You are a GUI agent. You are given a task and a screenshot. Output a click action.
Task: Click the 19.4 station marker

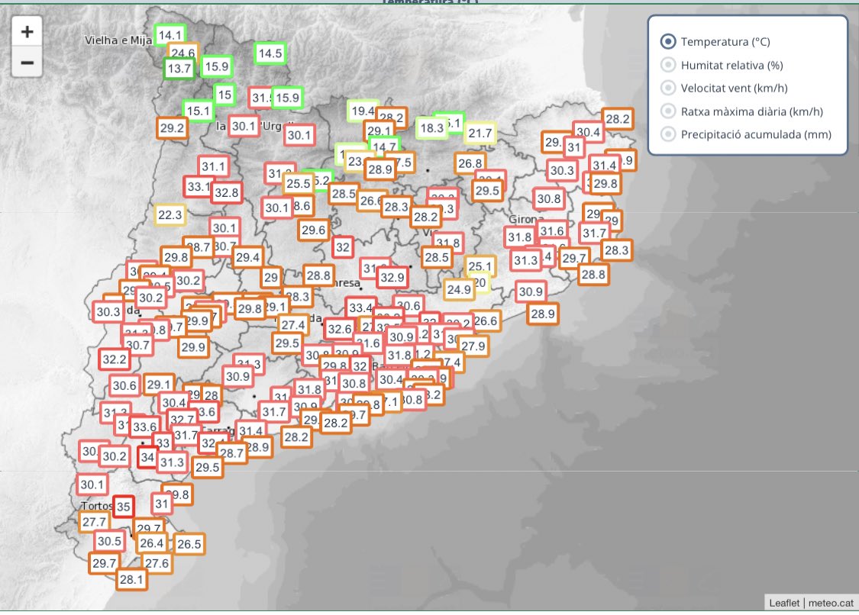coord(362,111)
